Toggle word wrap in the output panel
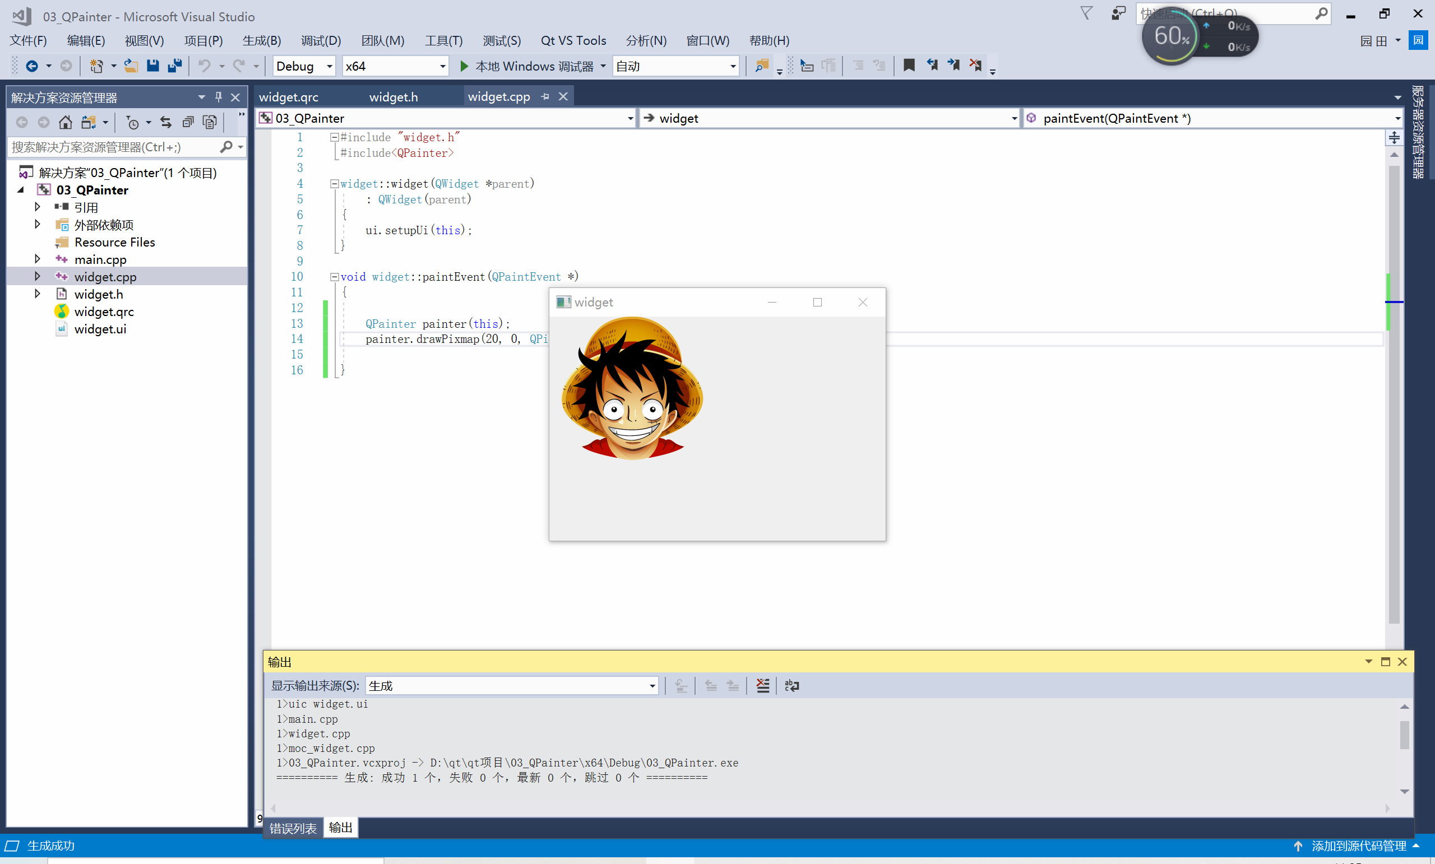Viewport: 1435px width, 864px height. coord(792,685)
